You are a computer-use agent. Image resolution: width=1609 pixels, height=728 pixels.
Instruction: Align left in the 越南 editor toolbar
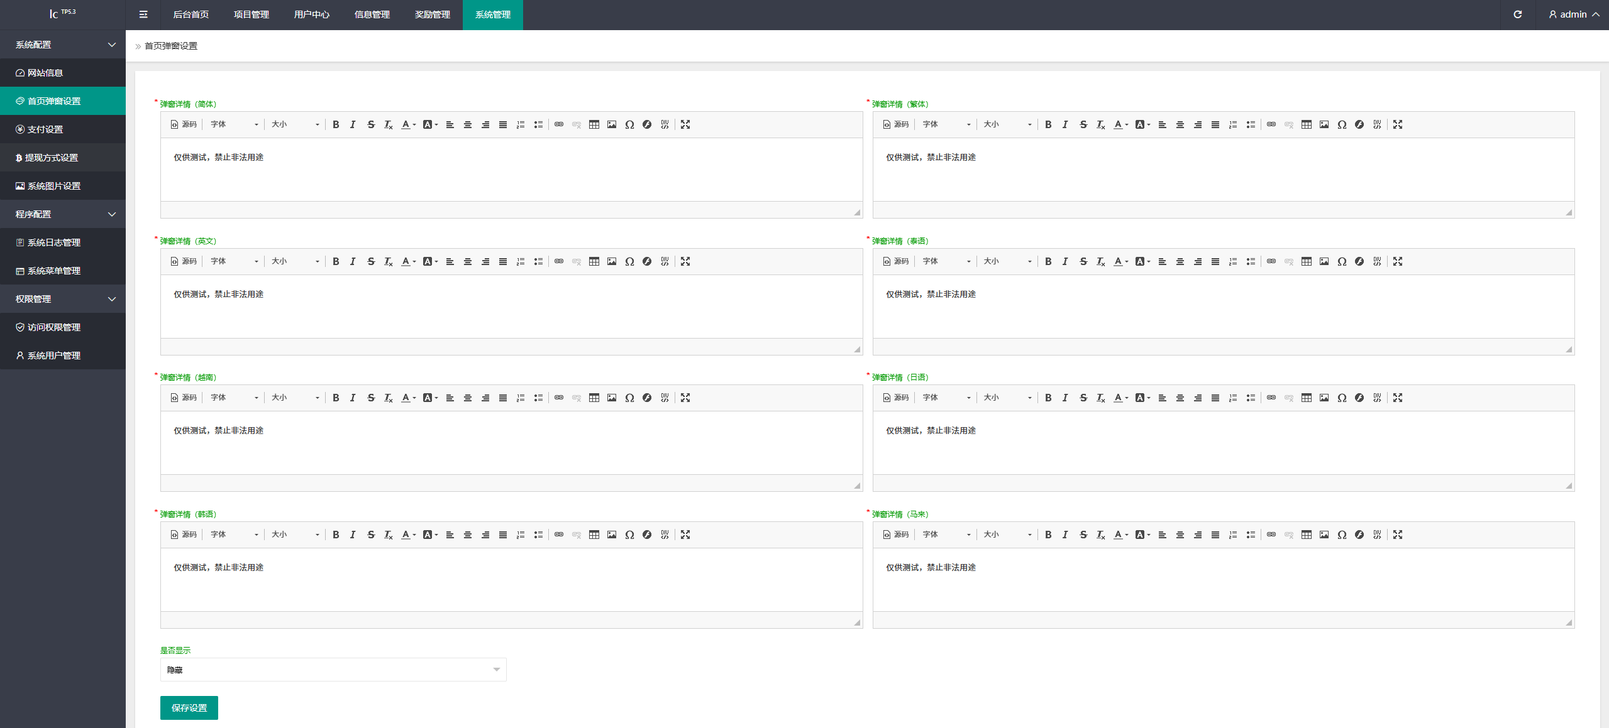(450, 398)
